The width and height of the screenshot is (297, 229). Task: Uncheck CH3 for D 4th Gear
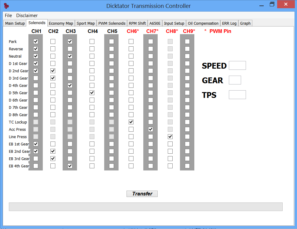[x=70, y=85]
